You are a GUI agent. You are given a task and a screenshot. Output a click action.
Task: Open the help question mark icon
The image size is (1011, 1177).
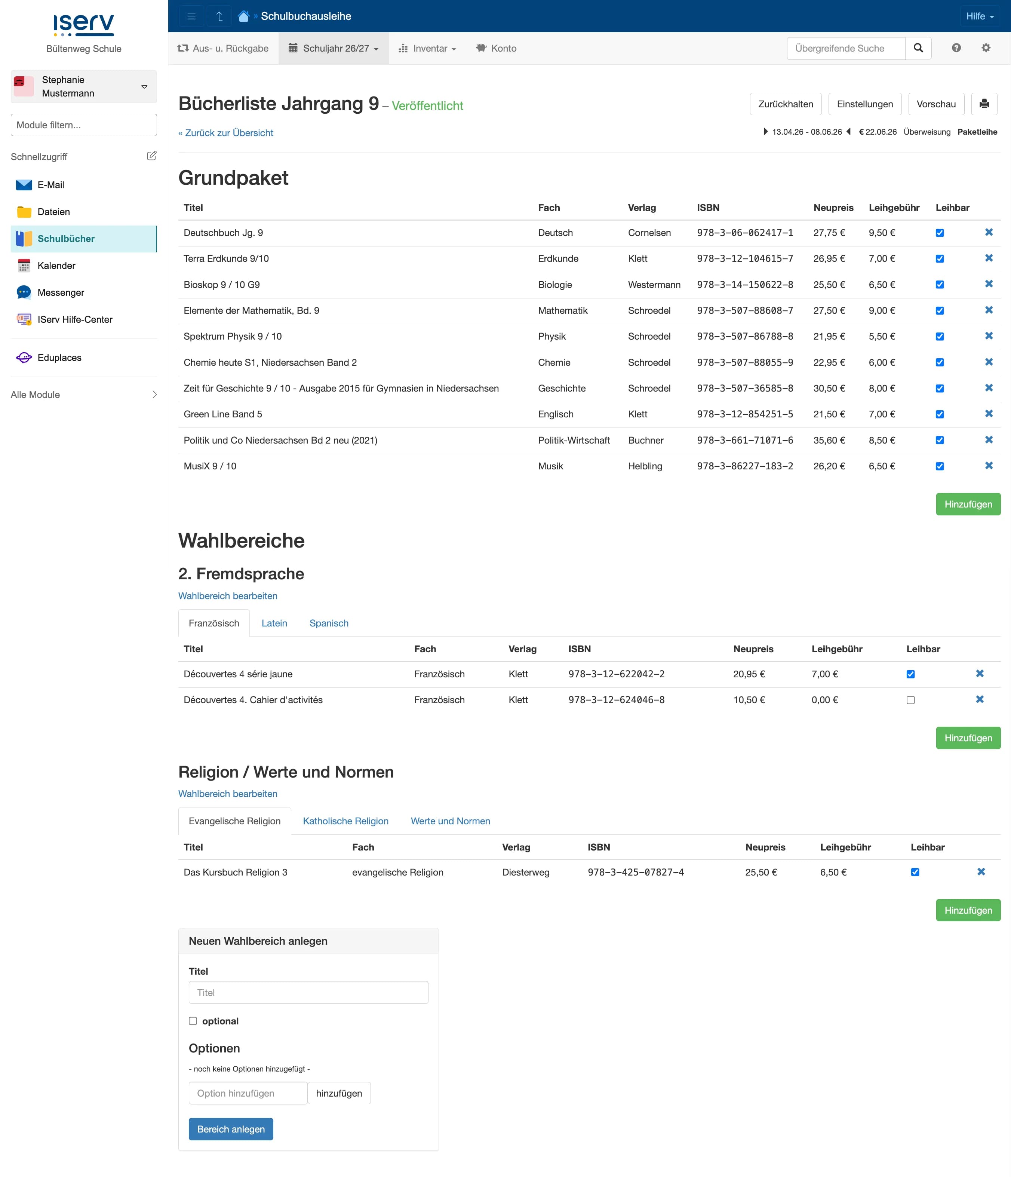956,48
